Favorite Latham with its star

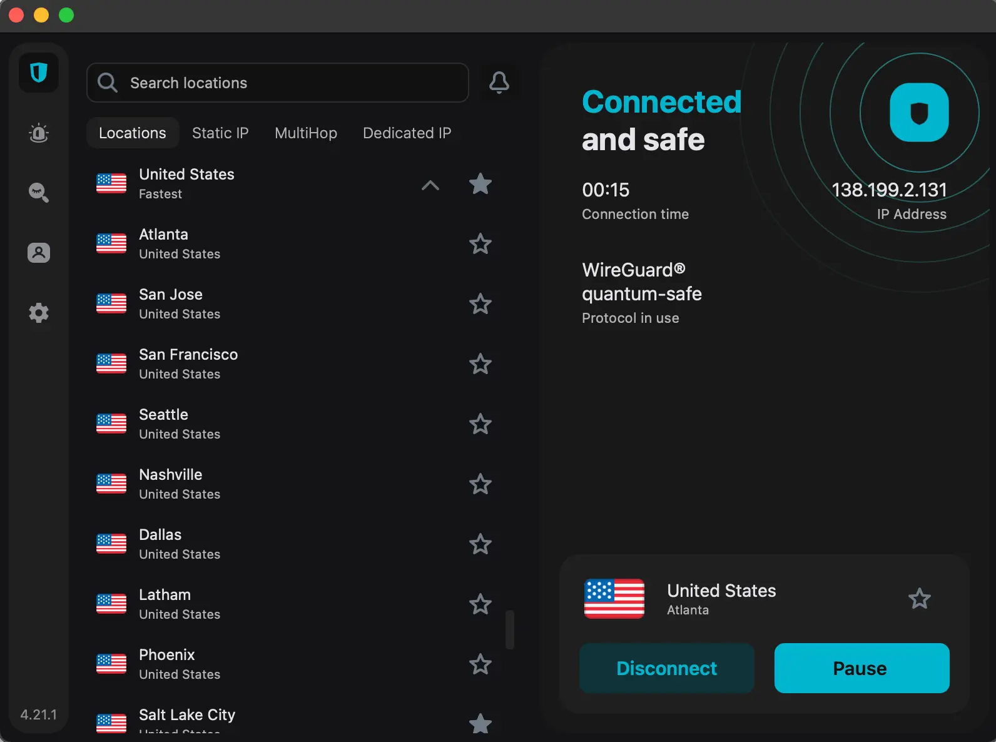pyautogui.click(x=480, y=604)
